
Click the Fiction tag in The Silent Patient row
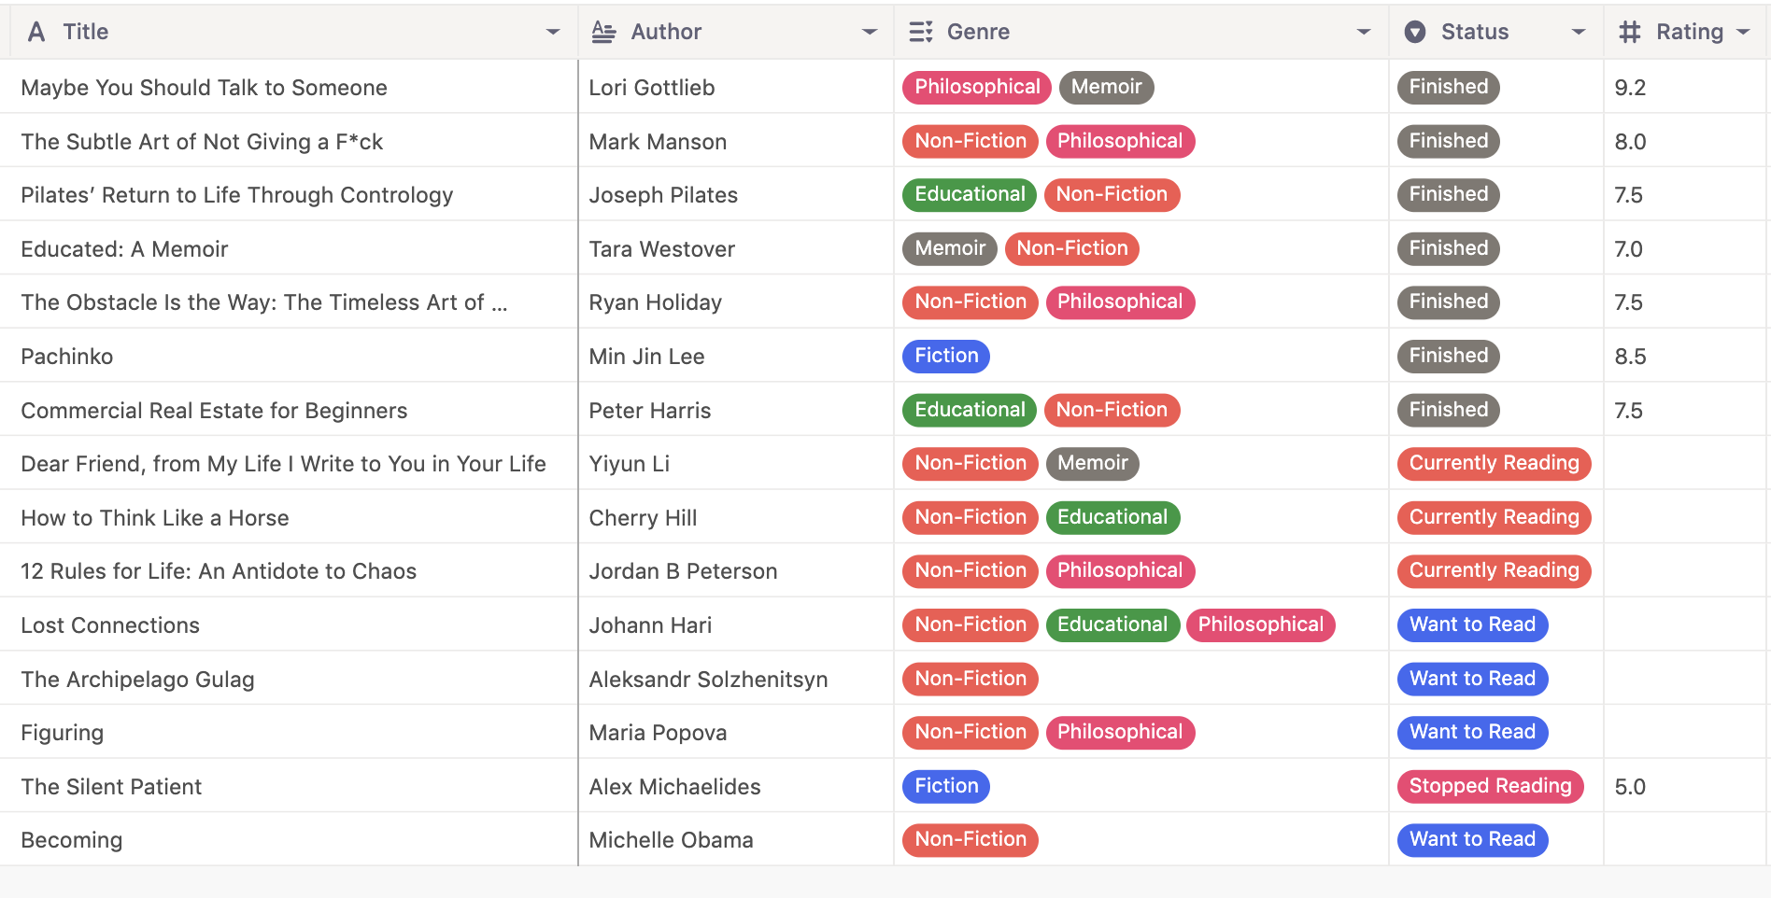click(946, 786)
